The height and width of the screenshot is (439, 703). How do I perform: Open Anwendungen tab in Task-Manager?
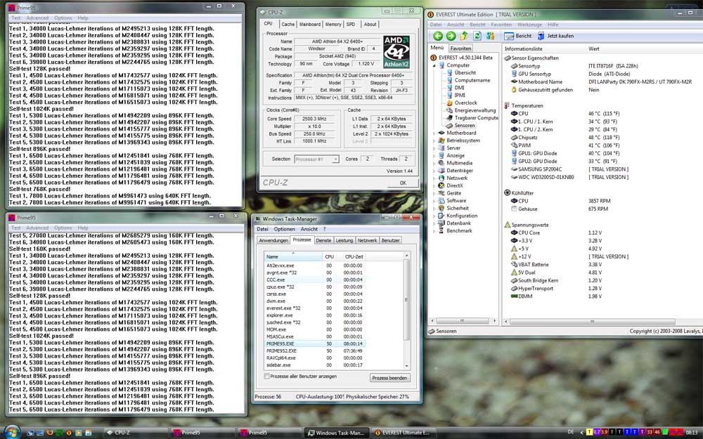pyautogui.click(x=273, y=240)
